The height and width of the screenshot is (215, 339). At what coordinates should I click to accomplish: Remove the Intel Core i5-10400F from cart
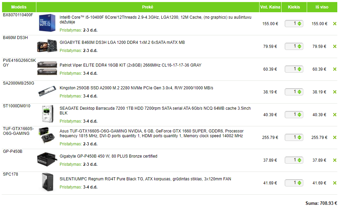click(x=335, y=23)
